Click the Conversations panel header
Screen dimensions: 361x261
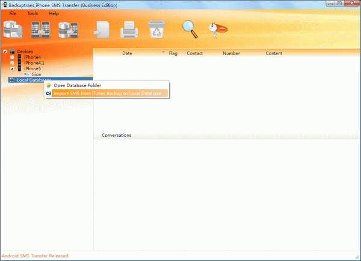tap(117, 135)
